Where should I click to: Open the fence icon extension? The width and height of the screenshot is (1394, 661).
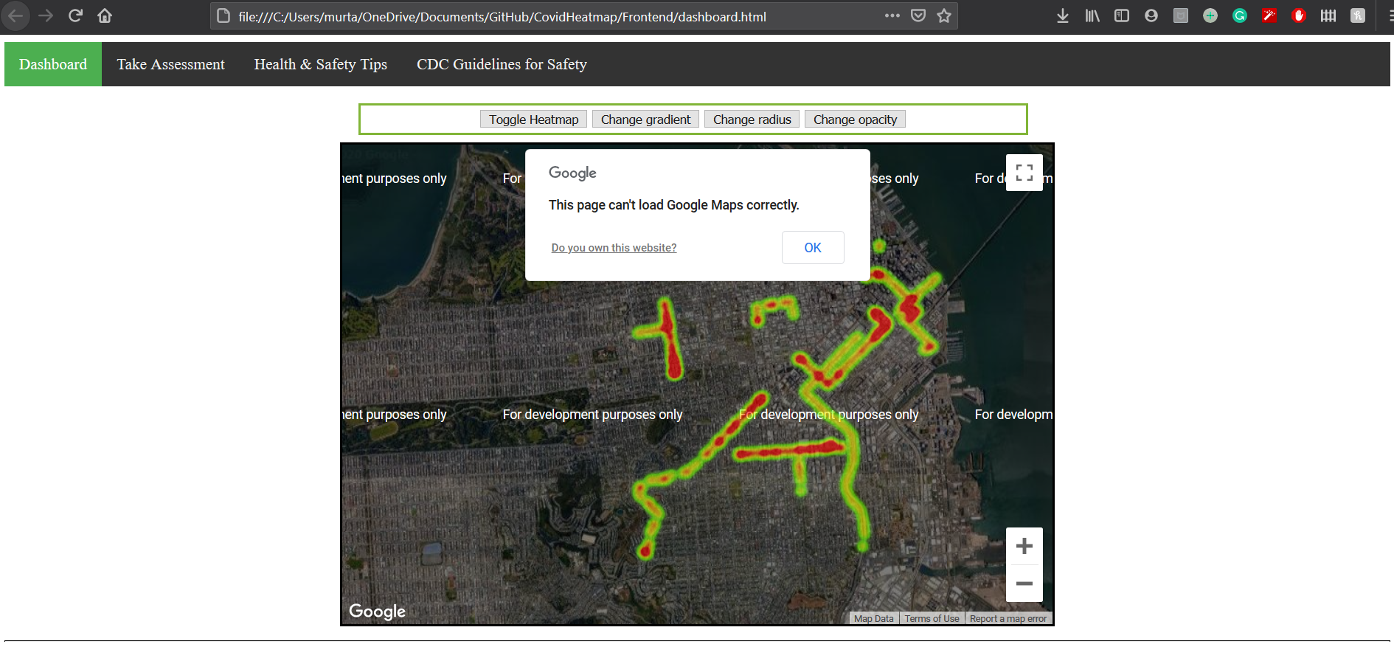click(x=1328, y=15)
